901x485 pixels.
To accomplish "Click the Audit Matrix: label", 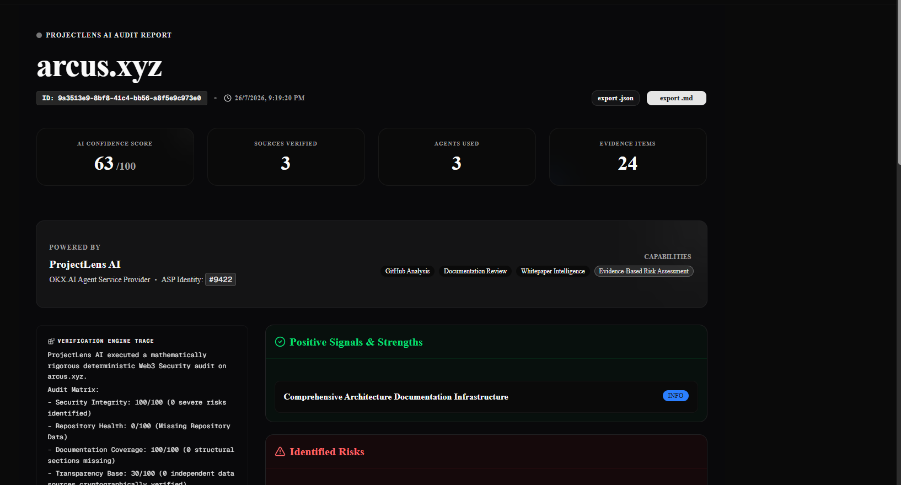I will click(x=73, y=390).
